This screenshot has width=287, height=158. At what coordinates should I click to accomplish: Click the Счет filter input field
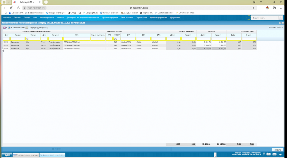(6, 39)
